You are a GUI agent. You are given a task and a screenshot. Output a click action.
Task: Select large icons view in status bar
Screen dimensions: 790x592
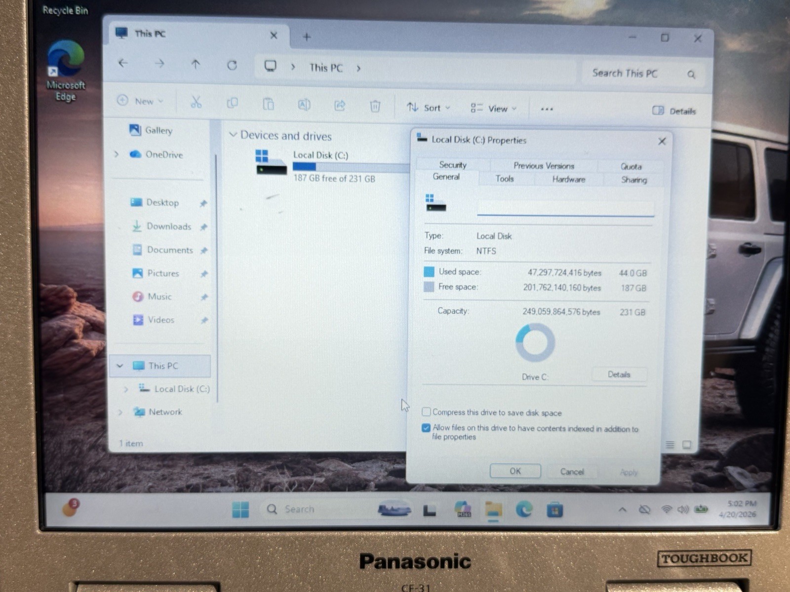686,445
